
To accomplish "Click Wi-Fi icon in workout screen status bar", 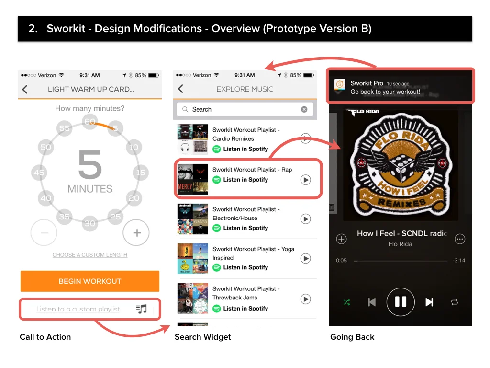I will point(62,75).
